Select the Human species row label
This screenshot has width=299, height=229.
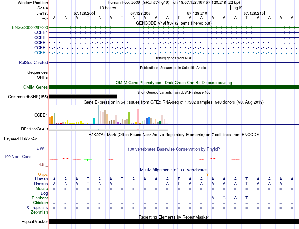point(41,179)
